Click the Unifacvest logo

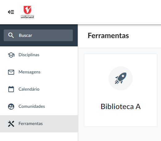(x=27, y=12)
